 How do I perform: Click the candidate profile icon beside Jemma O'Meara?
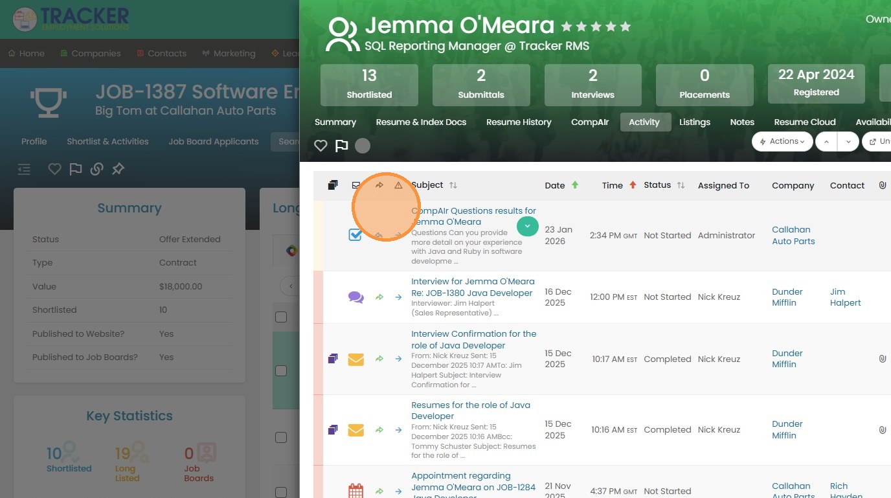point(342,34)
